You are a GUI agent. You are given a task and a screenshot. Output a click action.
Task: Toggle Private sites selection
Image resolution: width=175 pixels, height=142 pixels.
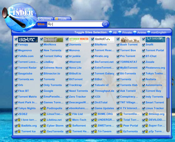click(x=120, y=32)
